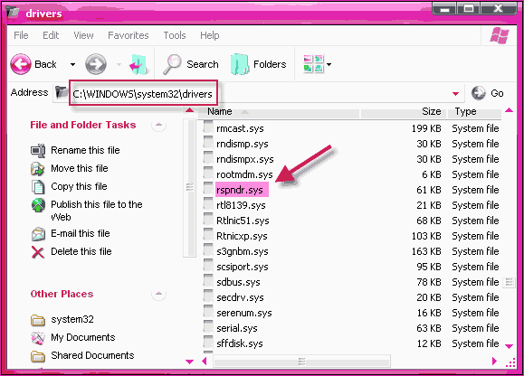Collapse the Other Places section
Image resolution: width=524 pixels, height=376 pixels.
pos(158,295)
